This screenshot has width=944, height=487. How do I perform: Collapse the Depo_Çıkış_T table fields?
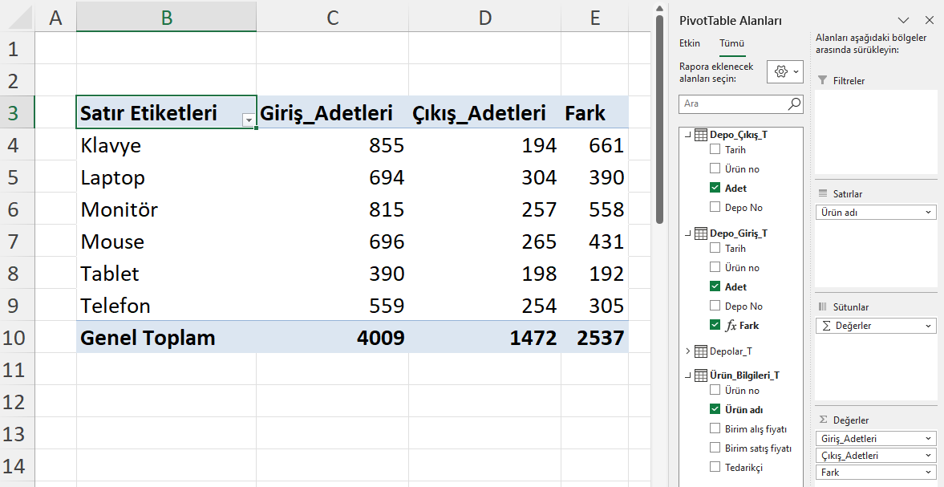[x=688, y=135]
